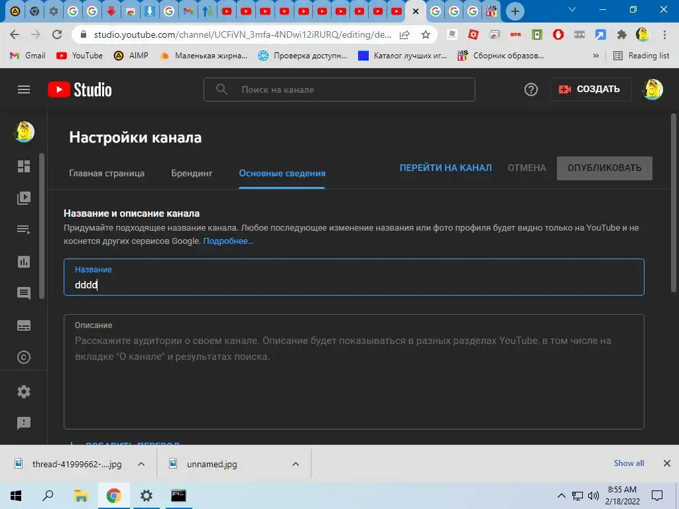Screen dimensions: 679x509
Task: Open the Analytics sidebar icon
Action: pyautogui.click(x=24, y=261)
